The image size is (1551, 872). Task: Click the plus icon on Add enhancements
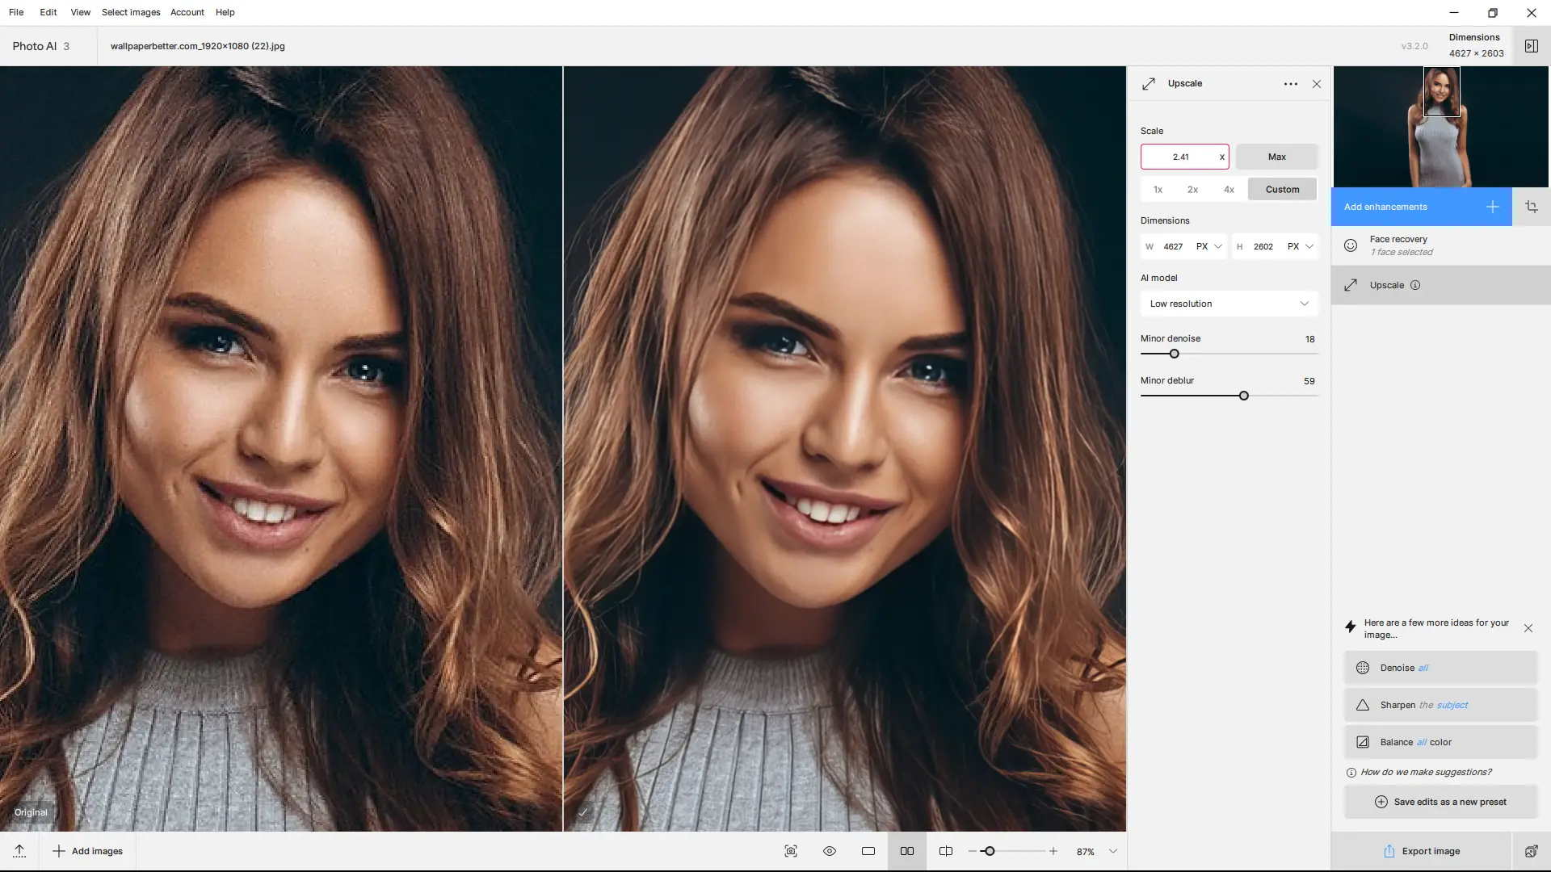pyautogui.click(x=1492, y=207)
